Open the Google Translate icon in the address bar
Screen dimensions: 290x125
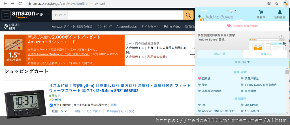pyautogui.click(x=269, y=3)
